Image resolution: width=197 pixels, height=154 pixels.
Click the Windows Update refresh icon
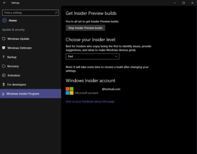click(4, 39)
